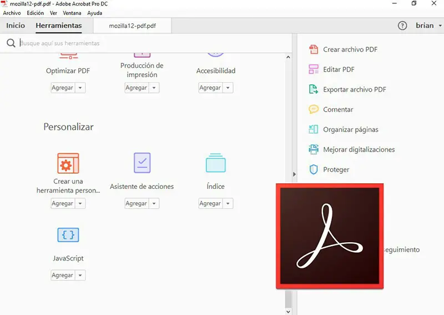The image size is (444, 315).
Task: Click the Mejorar digitalizaciones scanner icon
Action: [x=314, y=149]
